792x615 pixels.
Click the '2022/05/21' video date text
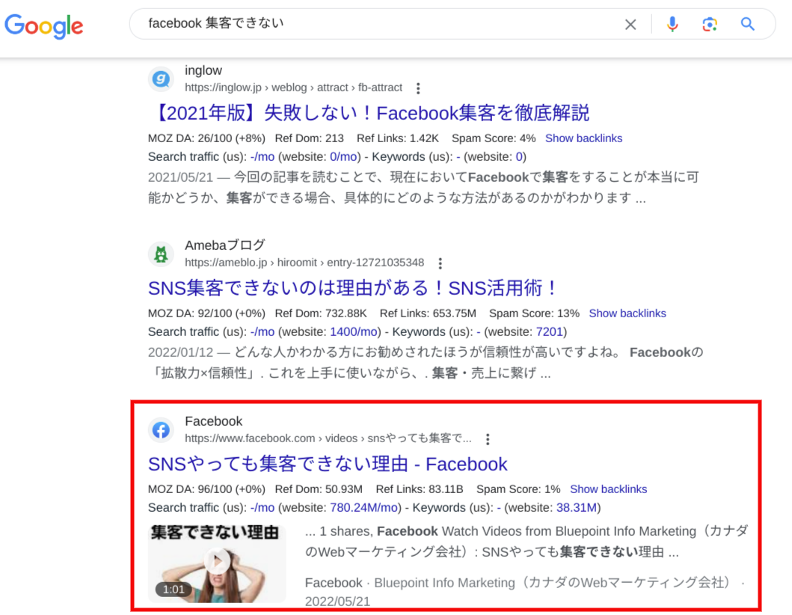tap(337, 602)
